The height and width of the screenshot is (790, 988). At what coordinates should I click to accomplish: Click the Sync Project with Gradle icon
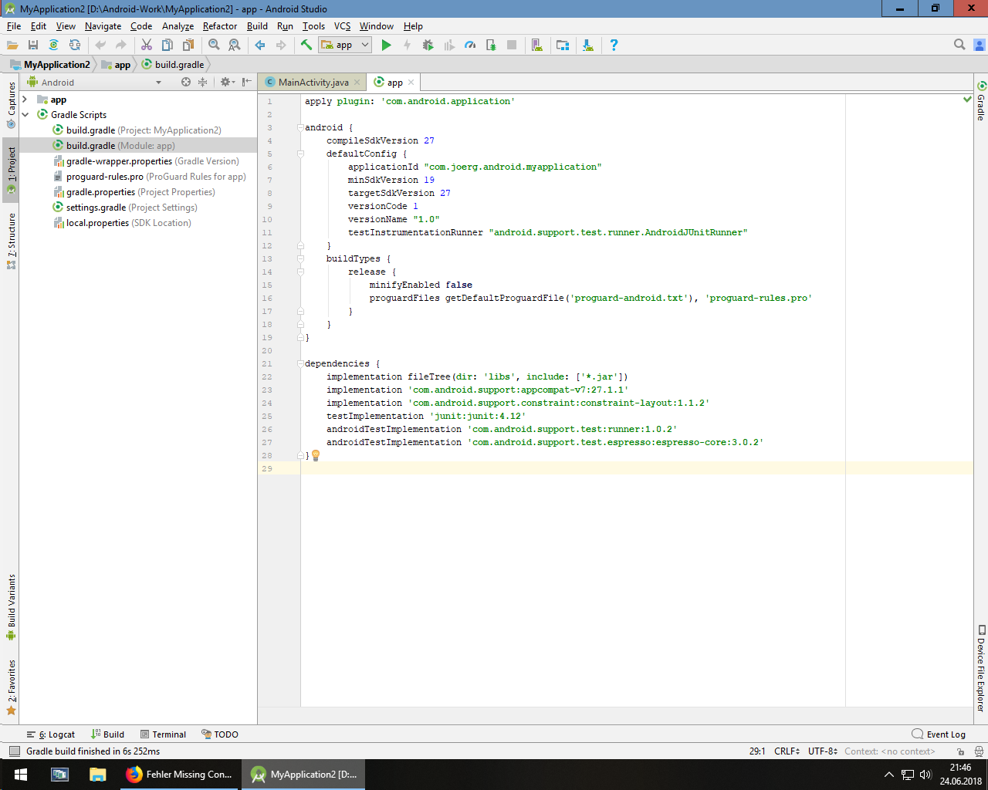[x=53, y=46]
